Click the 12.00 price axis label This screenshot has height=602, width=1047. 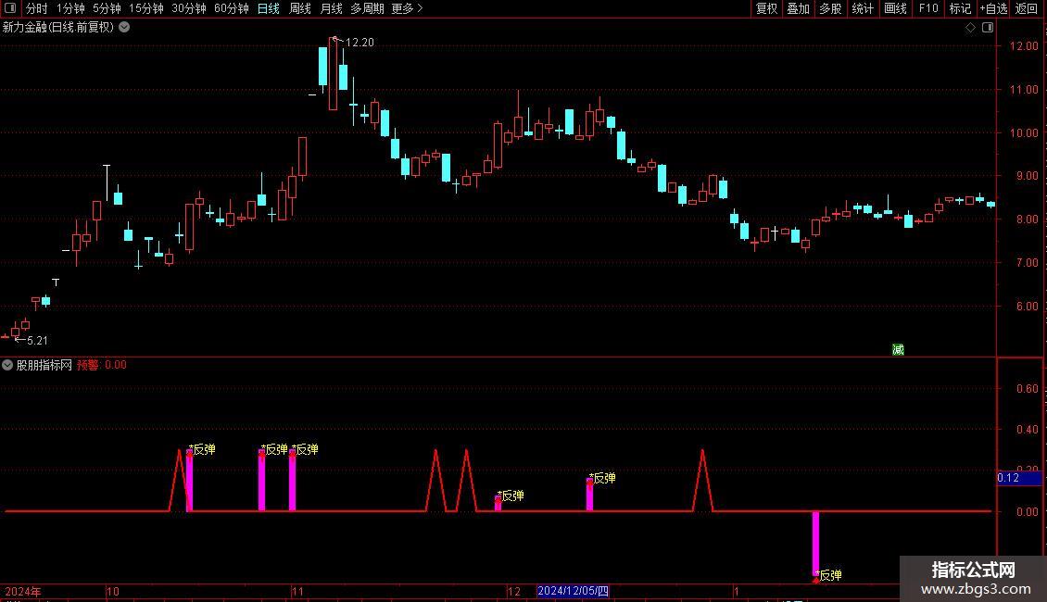pyautogui.click(x=1024, y=46)
